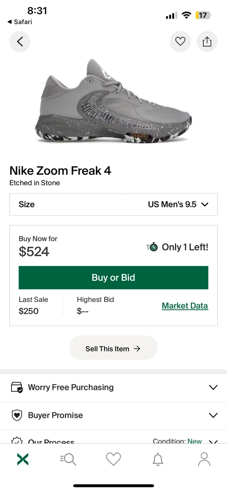Screen dimensions: 227x492
Task: Tap the Nike Zoom Freak 4 shoe image
Action: tap(113, 102)
